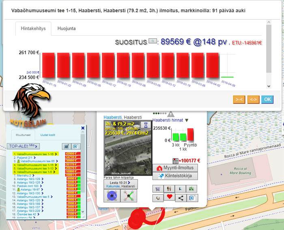Click the red chart bar dated 2018-01-15

click(x=48, y=65)
